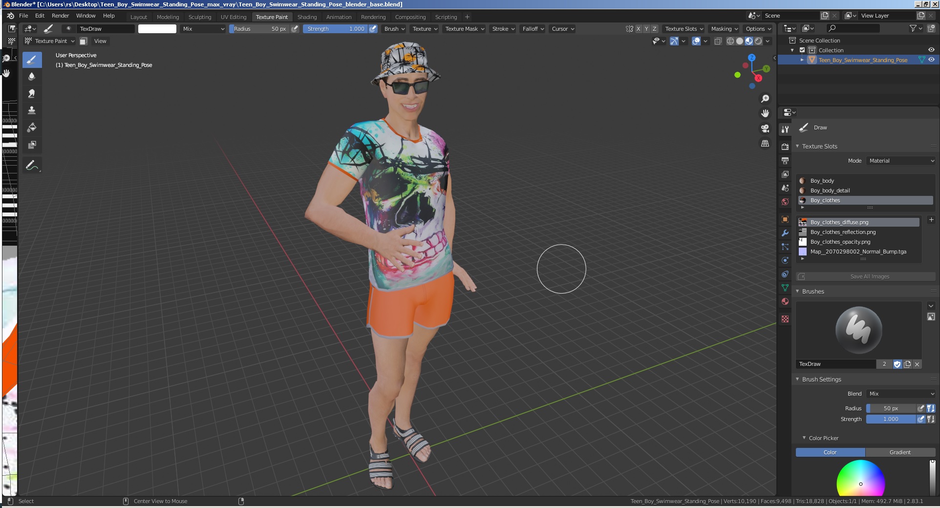Click the white brush color swatch

point(157,29)
